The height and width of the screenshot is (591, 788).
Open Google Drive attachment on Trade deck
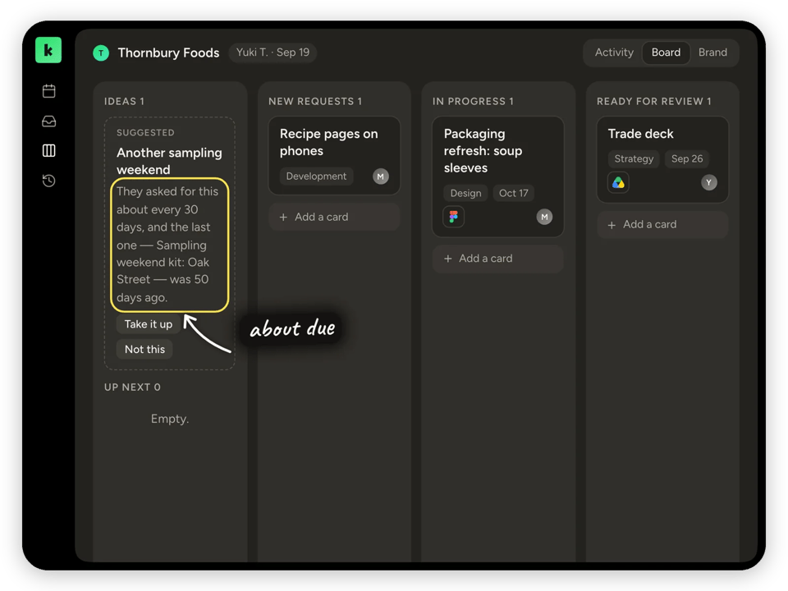pyautogui.click(x=618, y=182)
